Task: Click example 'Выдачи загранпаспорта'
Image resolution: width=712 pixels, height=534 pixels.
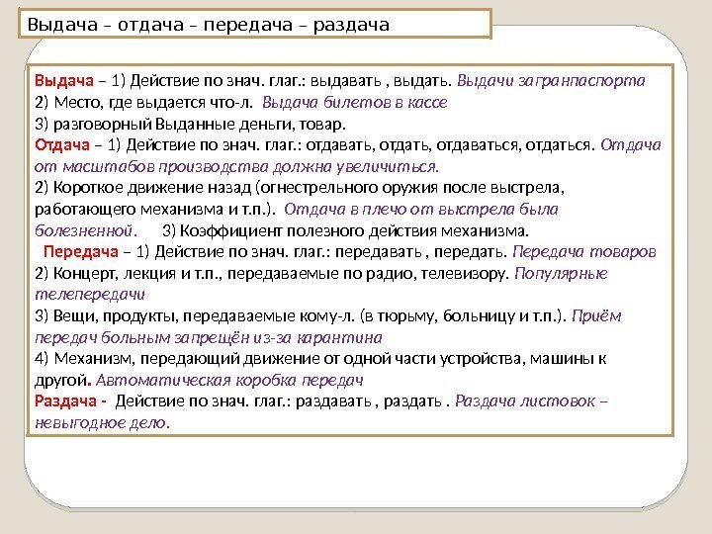Action: pos(551,81)
